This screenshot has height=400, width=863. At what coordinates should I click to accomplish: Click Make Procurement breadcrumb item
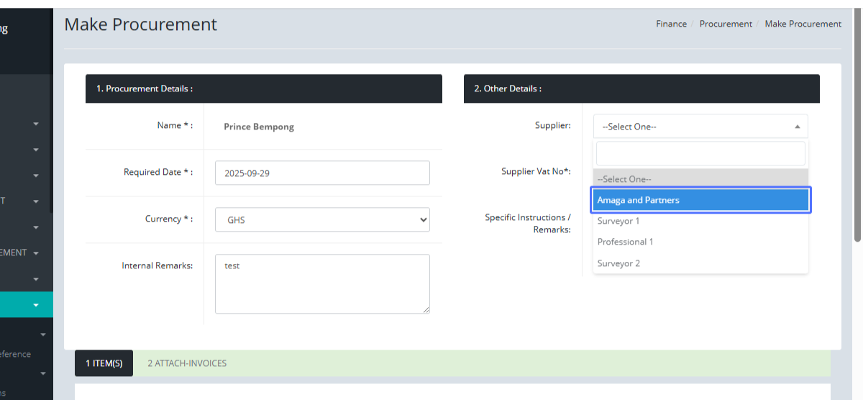(803, 24)
